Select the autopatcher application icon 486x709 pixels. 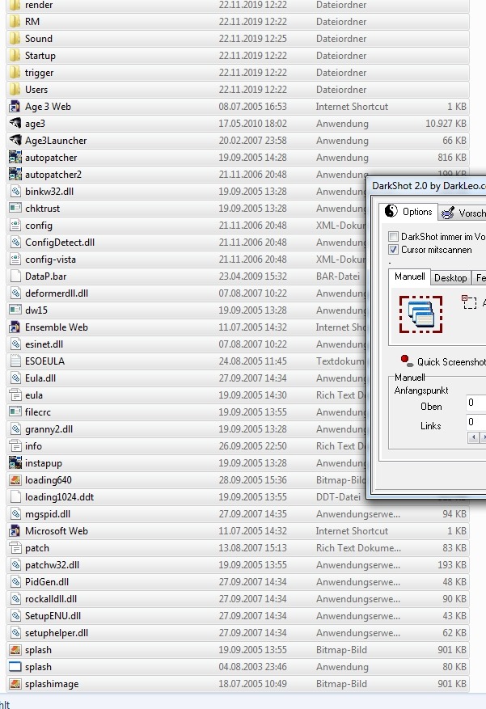pyautogui.click(x=15, y=158)
